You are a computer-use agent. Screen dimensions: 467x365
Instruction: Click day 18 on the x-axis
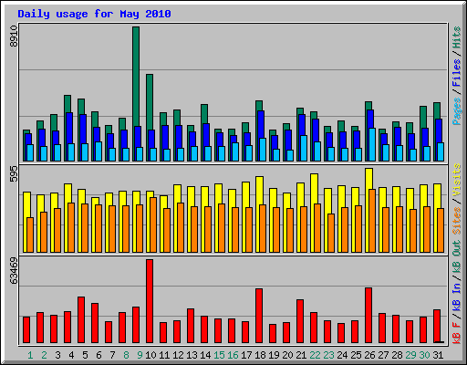[x=260, y=355]
